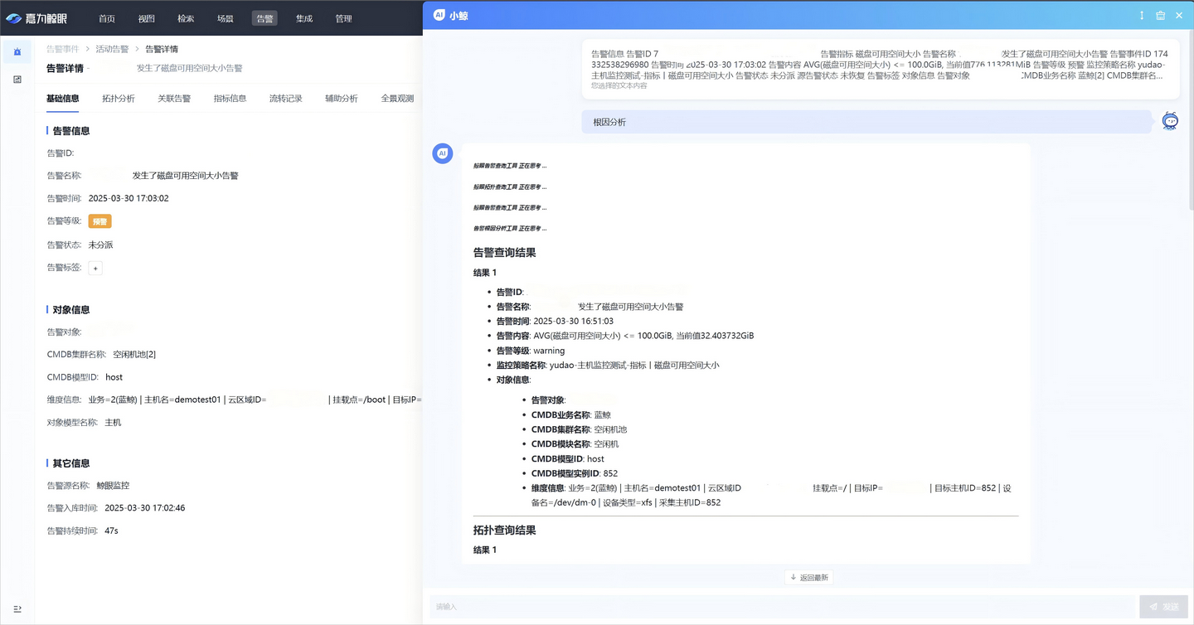
Task: Click the 根因分析 message bubble
Action: (x=866, y=122)
